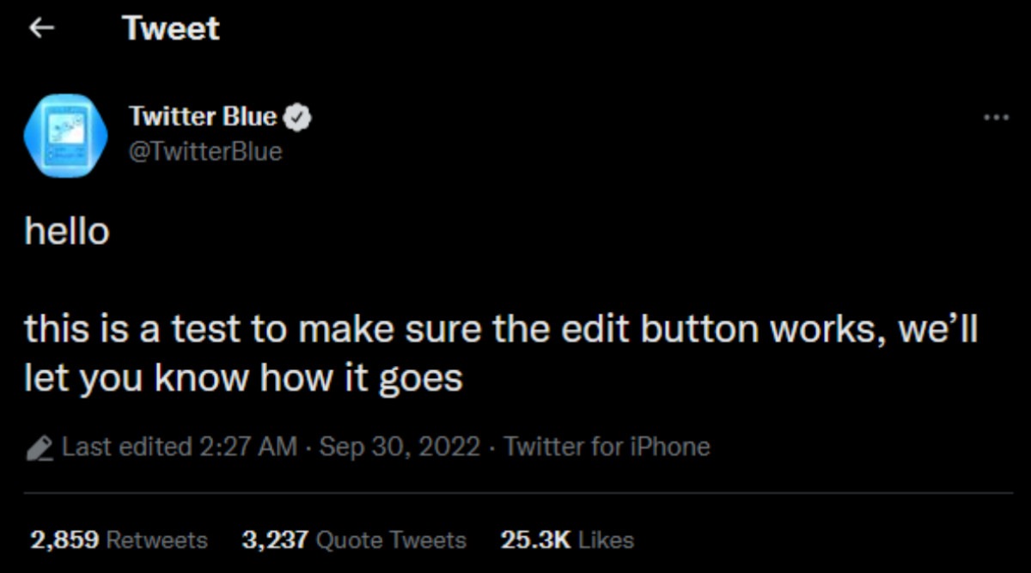Click the Tweet header title

(x=170, y=27)
